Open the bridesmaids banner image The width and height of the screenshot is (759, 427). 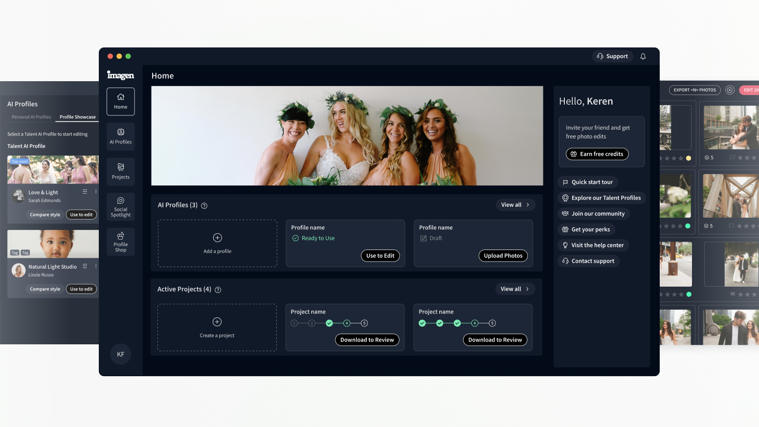coord(347,136)
